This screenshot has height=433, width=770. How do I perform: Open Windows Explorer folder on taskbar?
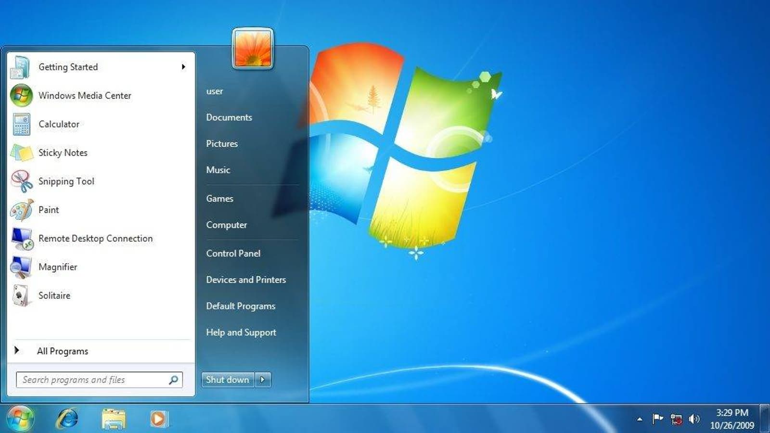[114, 419]
